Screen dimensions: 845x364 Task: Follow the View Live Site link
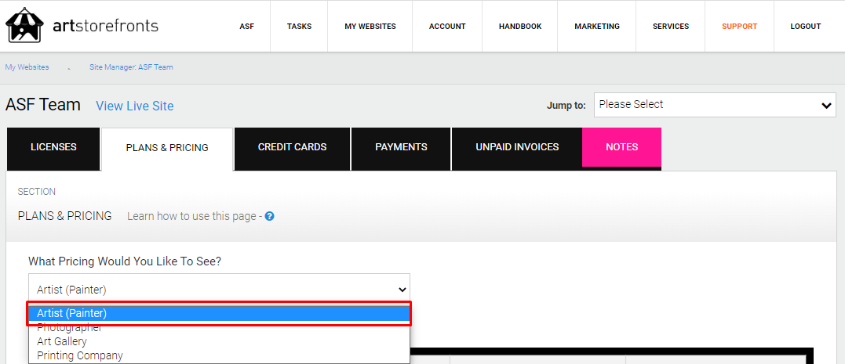[x=135, y=106]
